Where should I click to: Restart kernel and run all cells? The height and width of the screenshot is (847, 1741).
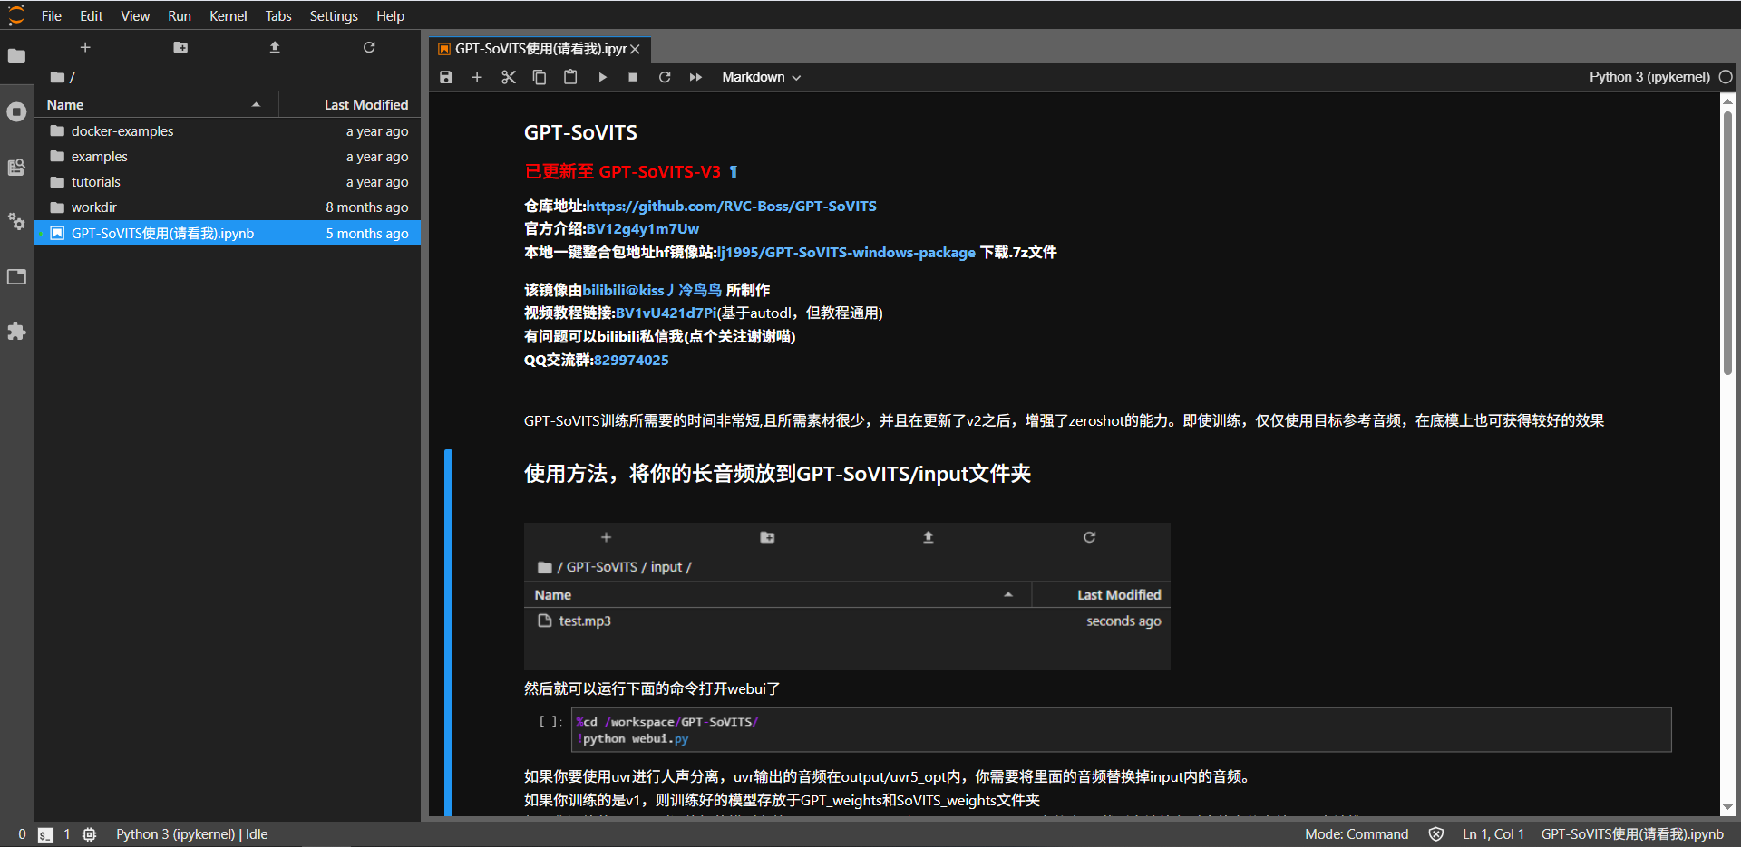(x=695, y=77)
